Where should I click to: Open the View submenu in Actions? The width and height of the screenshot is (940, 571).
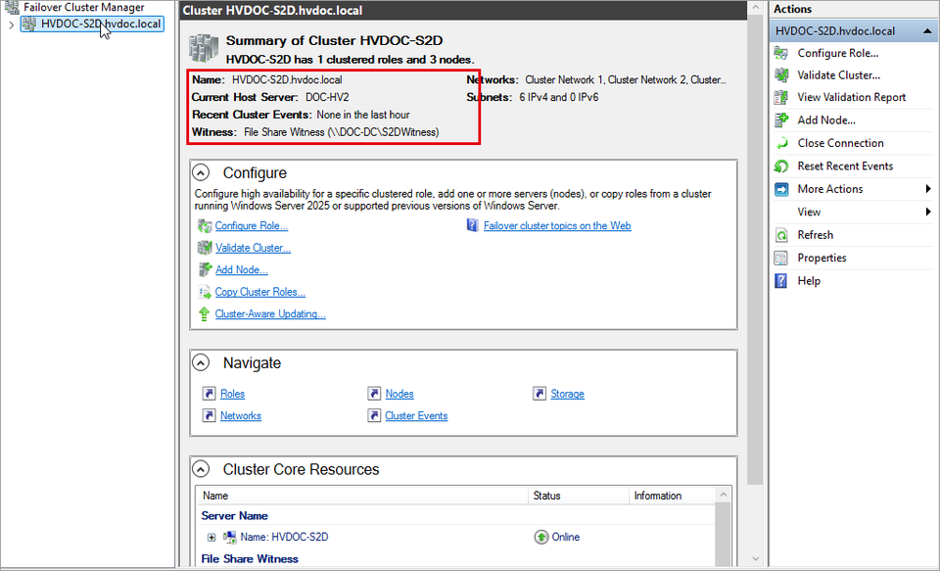853,212
